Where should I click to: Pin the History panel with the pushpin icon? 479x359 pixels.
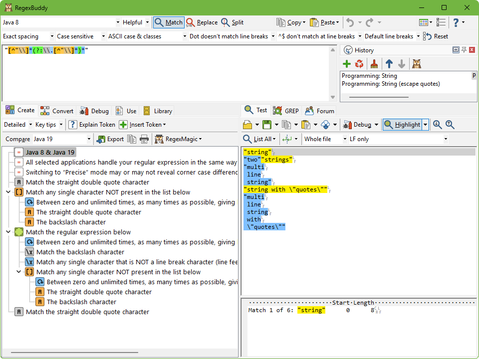pos(464,50)
